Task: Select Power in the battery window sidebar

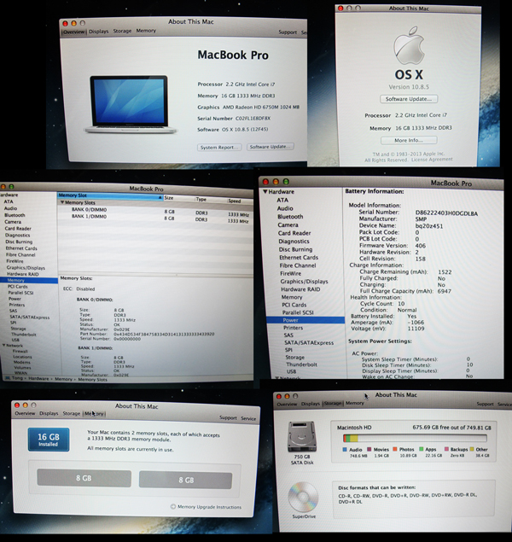Action: click(x=305, y=320)
